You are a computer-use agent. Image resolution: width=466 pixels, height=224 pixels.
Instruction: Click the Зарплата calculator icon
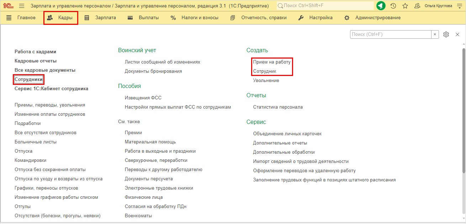tap(87, 18)
